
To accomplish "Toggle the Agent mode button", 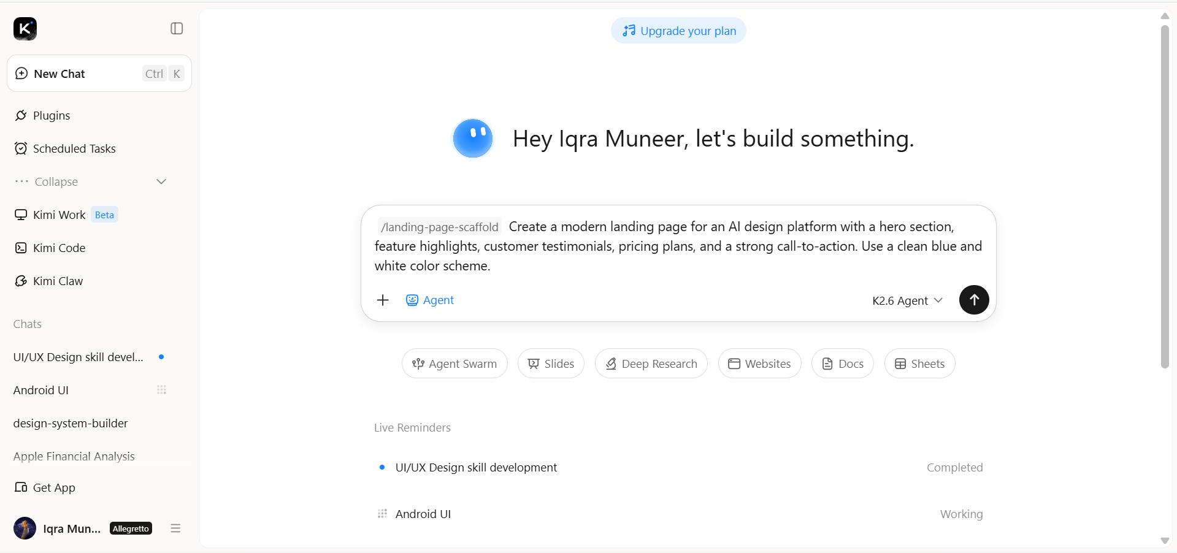I will point(430,300).
